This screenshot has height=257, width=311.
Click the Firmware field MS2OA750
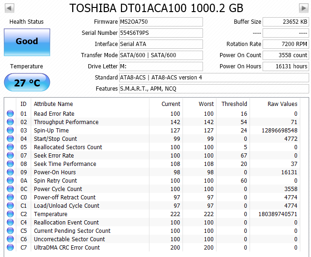[x=161, y=22]
